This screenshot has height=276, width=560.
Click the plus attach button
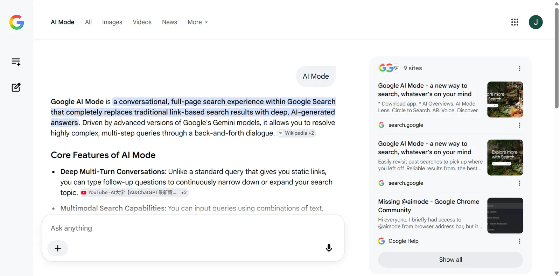click(58, 248)
